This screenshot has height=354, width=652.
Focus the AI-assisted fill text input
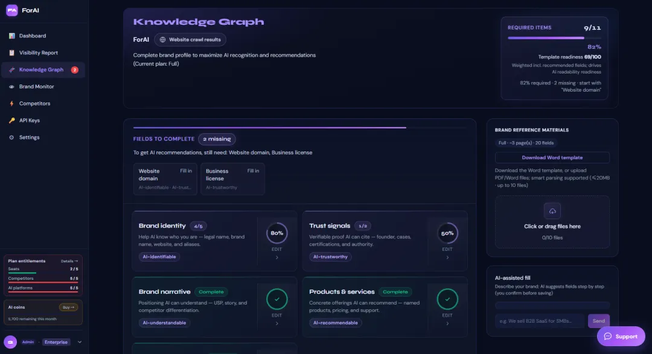click(x=539, y=321)
